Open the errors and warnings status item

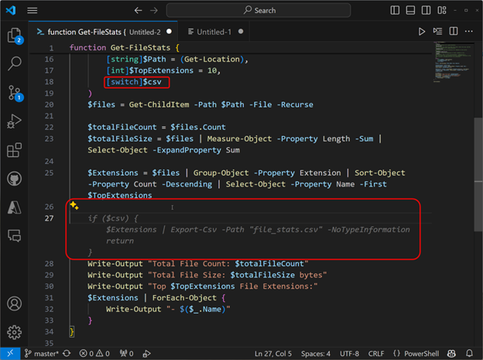pos(94,354)
